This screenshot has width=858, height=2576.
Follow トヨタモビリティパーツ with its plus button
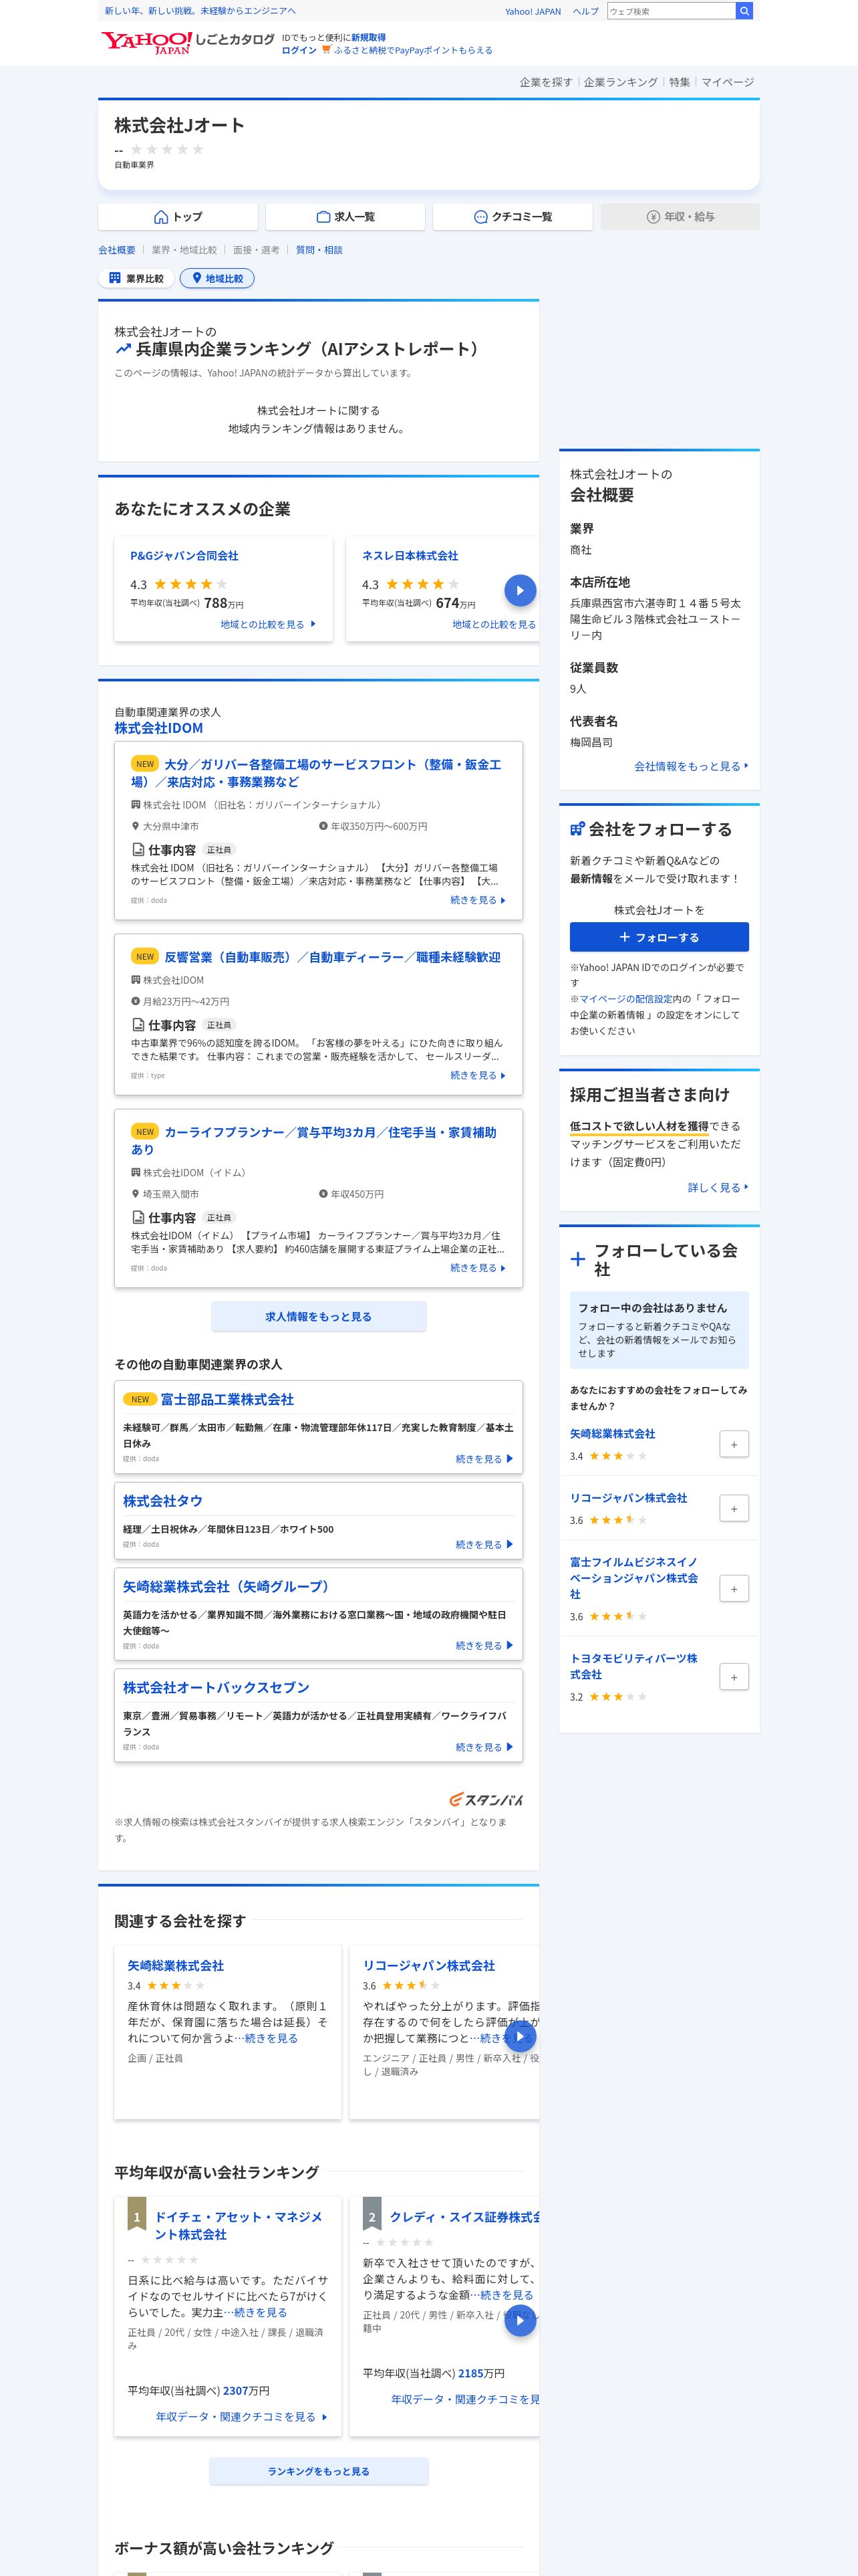point(734,1677)
